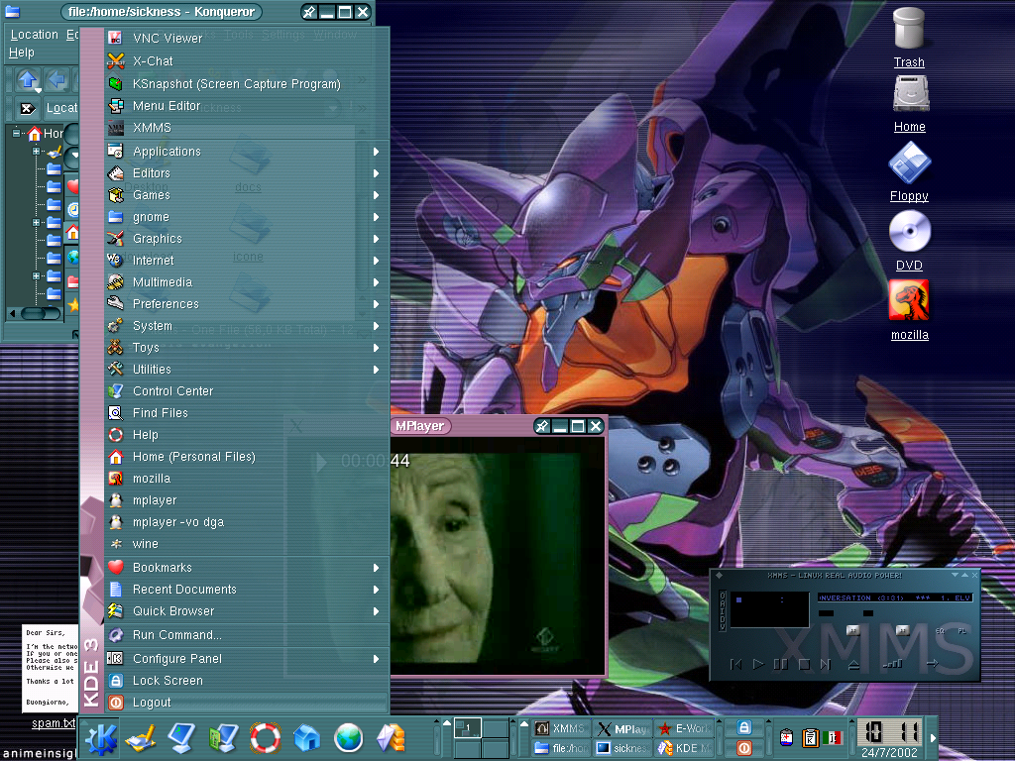Activate the sickness taskbar entry
1015x761 pixels.
(622, 748)
